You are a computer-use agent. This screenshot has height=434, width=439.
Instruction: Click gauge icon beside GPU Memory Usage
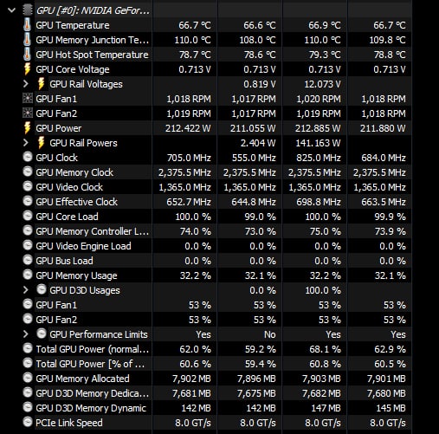tap(28, 275)
